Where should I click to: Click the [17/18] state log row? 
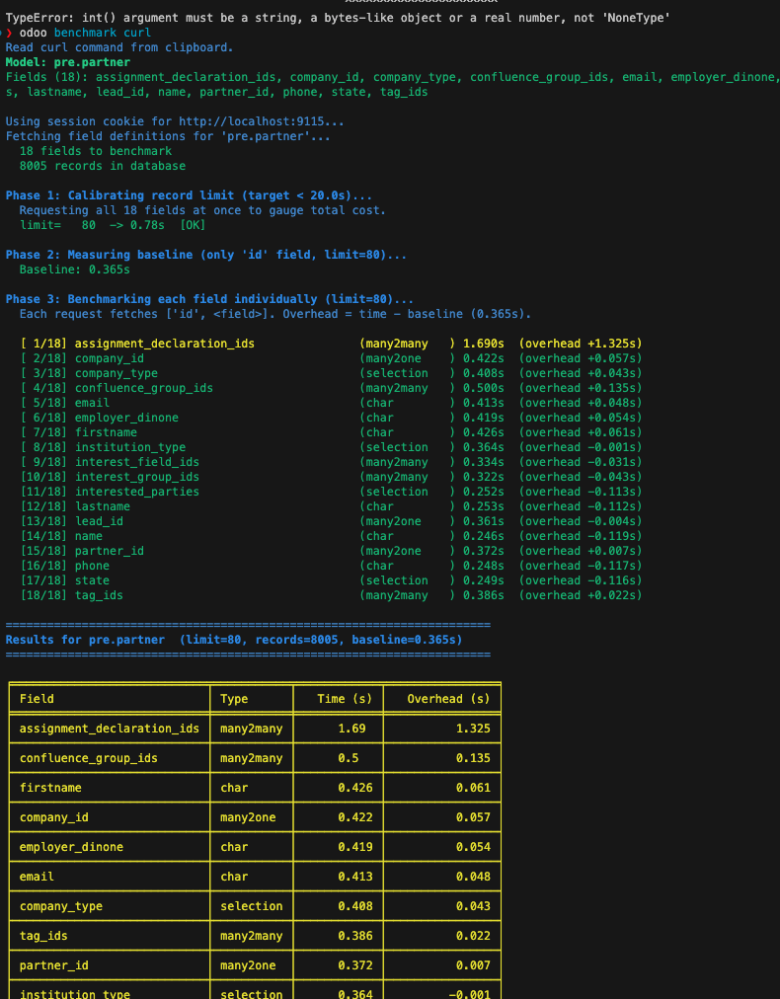tap(332, 580)
